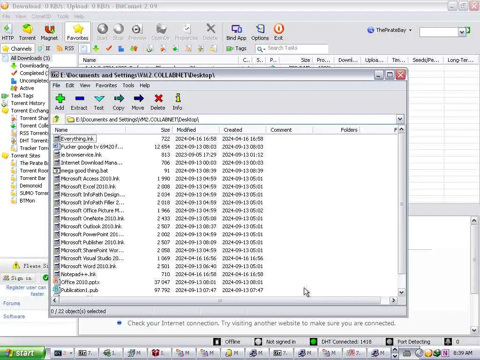Click Not signed in status indicator
Screen dimensions: 480x360
pos(276,342)
